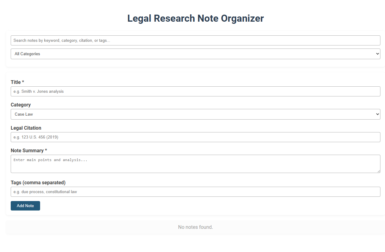Focus the Title input field
385x252 pixels.
196,91
